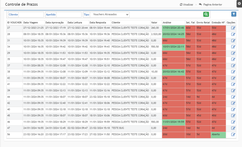Click the Atualizar refresh link
The height and width of the screenshot is (147, 242).
click(x=186, y=5)
